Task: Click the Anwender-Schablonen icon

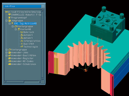Action: [x=10, y=64]
